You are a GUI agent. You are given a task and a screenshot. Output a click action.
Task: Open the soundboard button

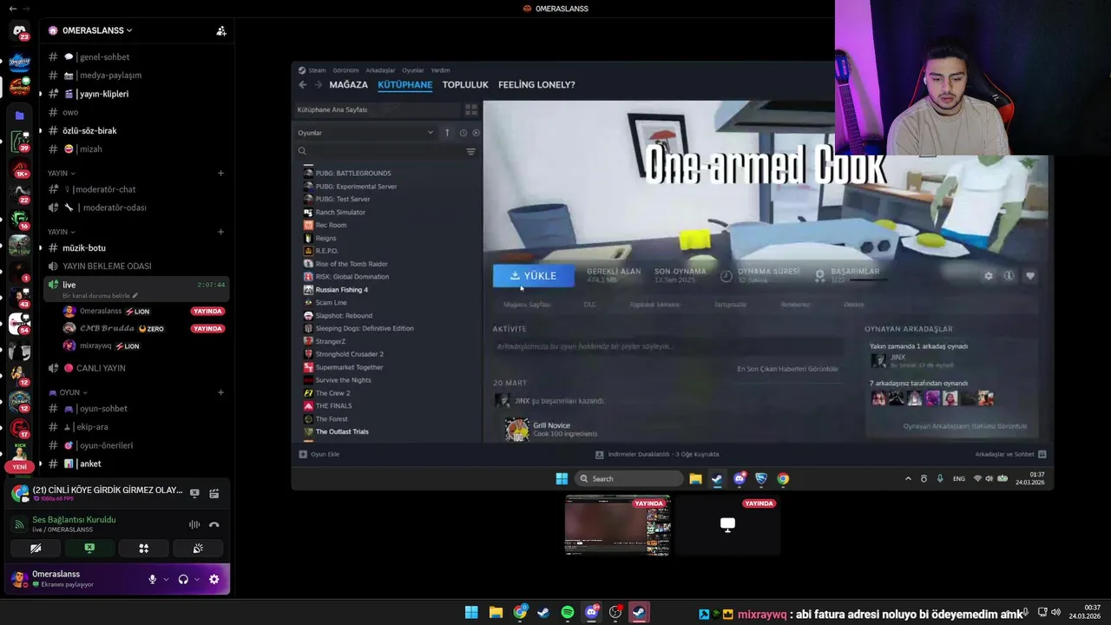(198, 549)
